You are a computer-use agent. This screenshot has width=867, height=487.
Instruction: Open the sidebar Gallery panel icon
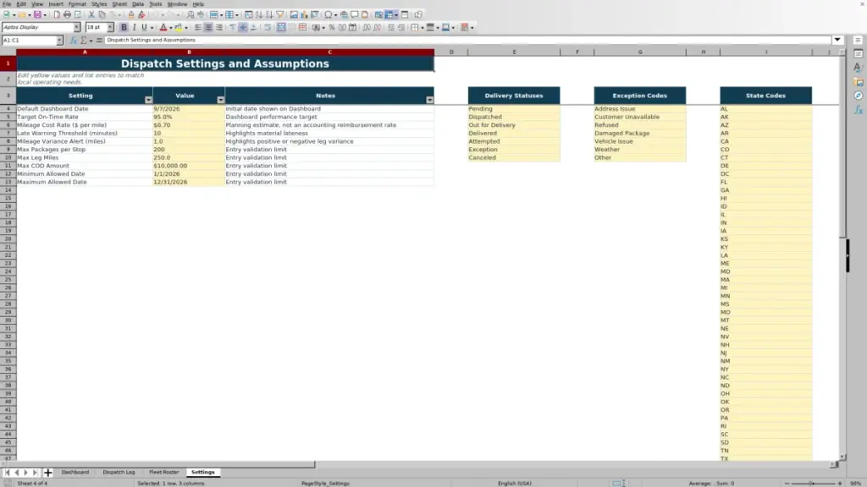coord(859,82)
